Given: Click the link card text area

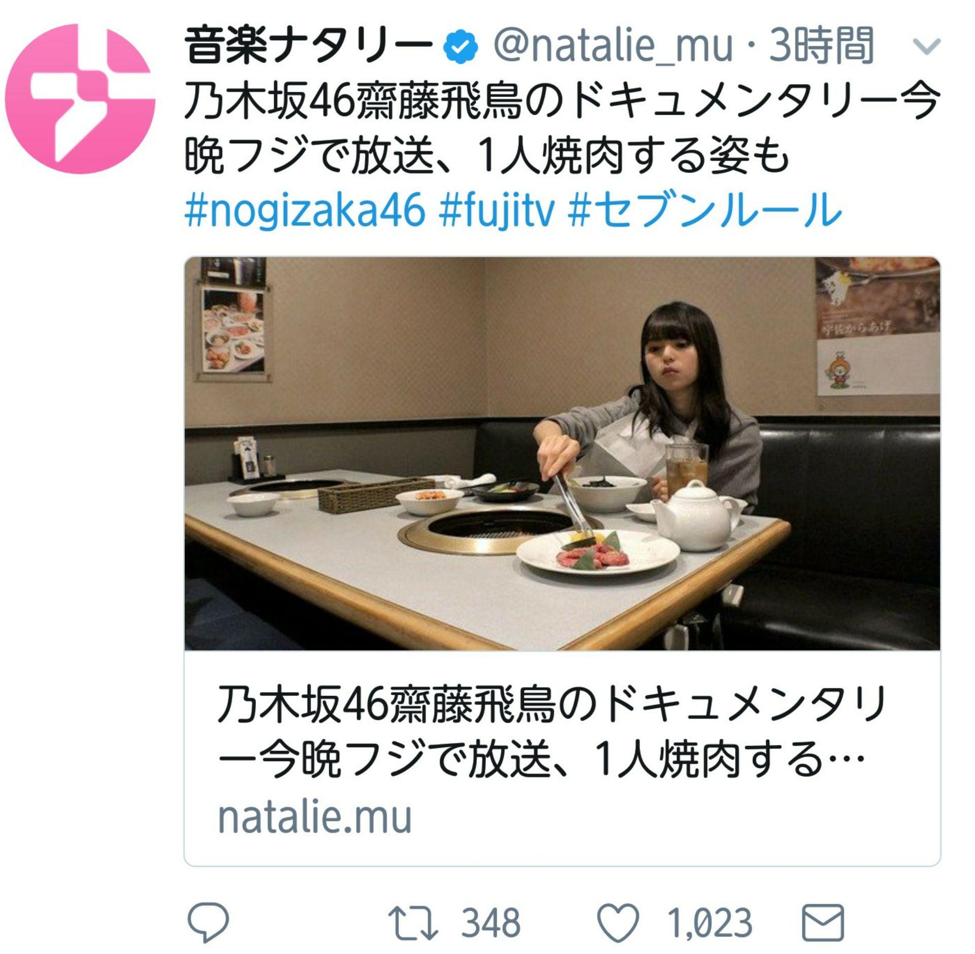Looking at the screenshot, I should pos(562,758).
